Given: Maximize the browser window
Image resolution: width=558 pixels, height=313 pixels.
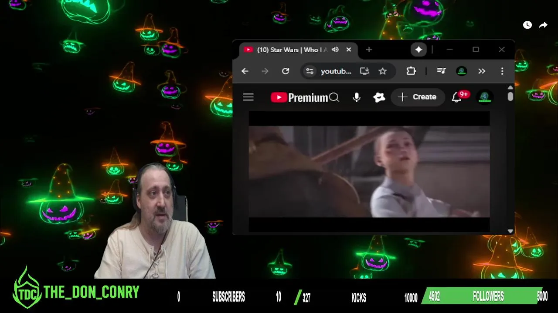Looking at the screenshot, I should click(476, 50).
